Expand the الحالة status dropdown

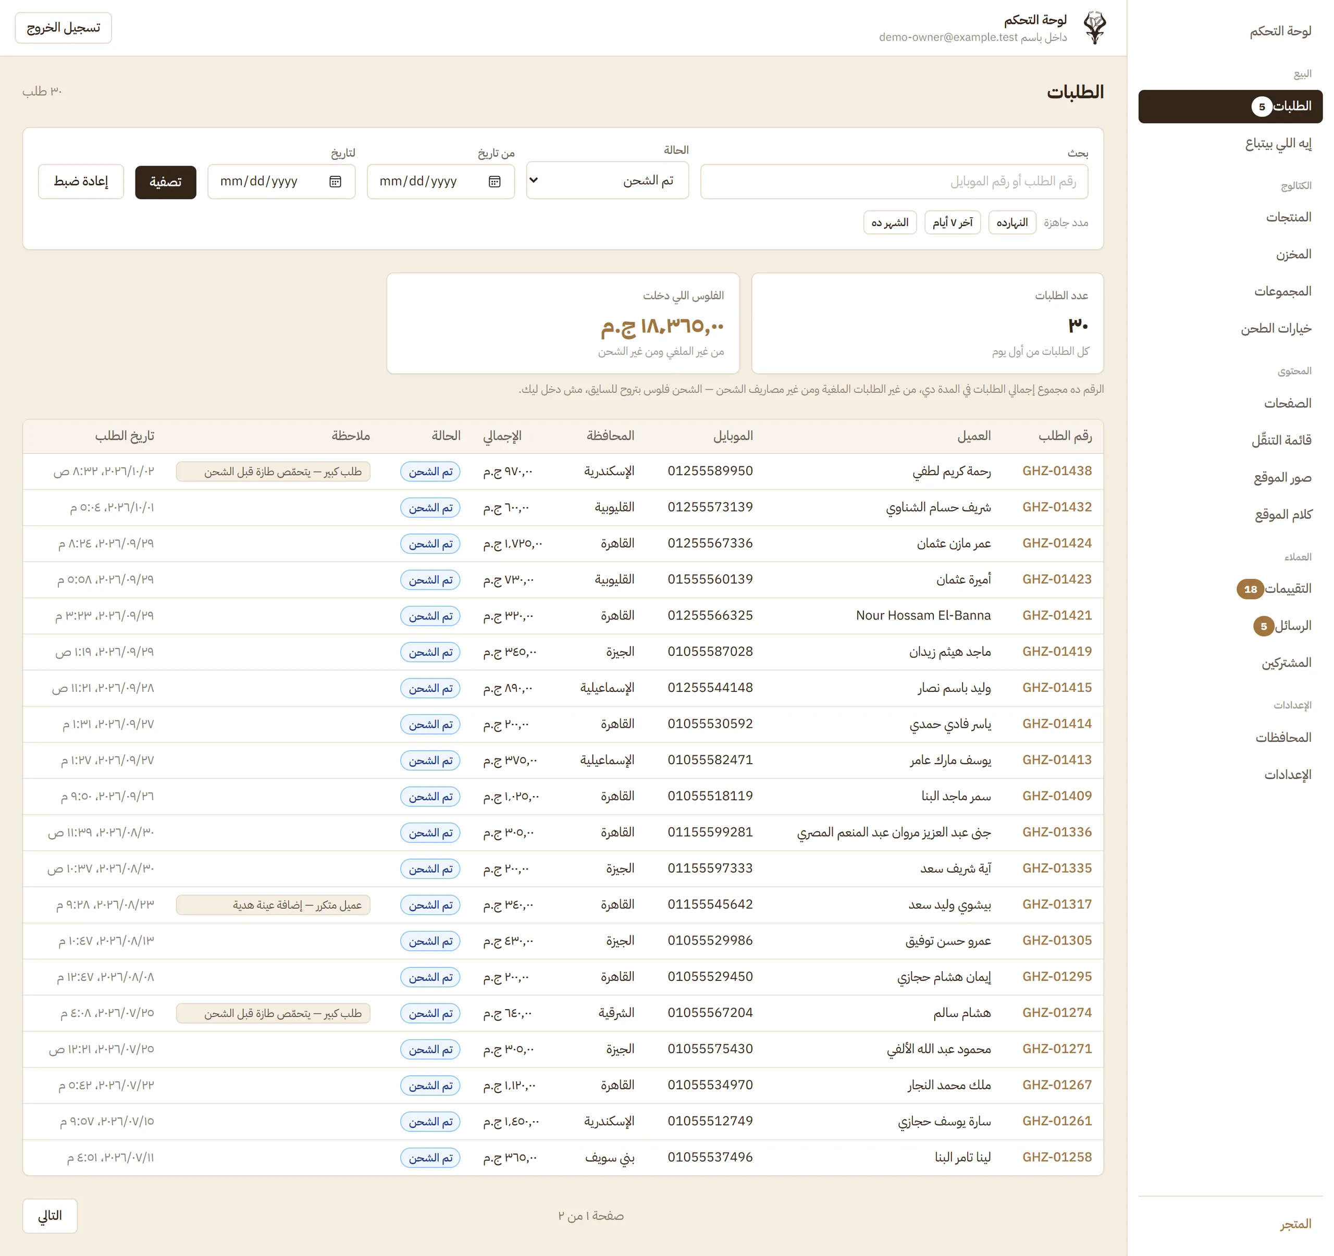(607, 180)
